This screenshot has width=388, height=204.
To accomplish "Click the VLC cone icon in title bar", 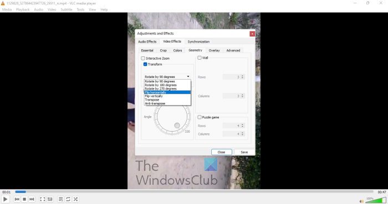I will tap(3, 3).
